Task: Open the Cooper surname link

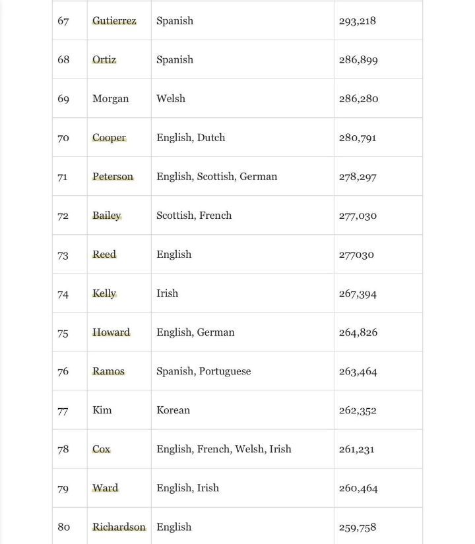Action: click(x=109, y=138)
